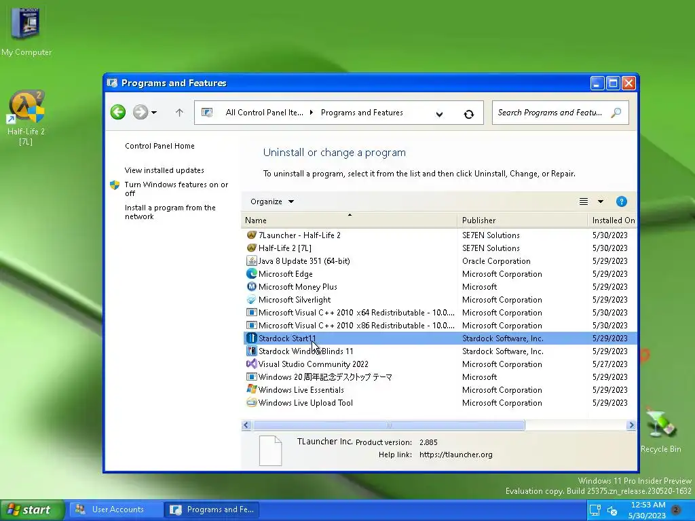This screenshot has width=695, height=521.
Task: Click 5/27/2023 installed date cell
Action: (x=610, y=364)
